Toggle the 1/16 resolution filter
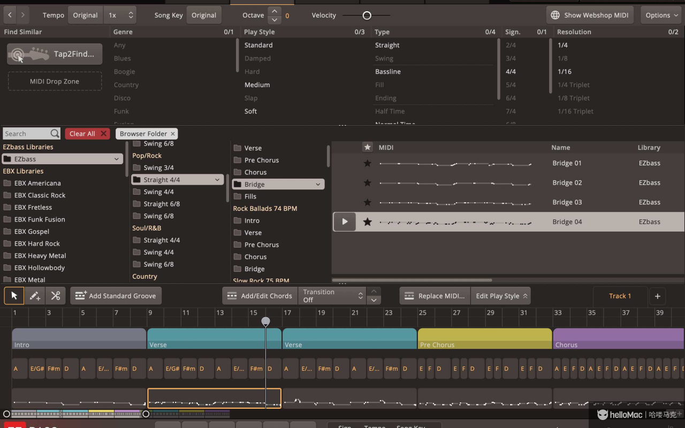 (x=564, y=72)
